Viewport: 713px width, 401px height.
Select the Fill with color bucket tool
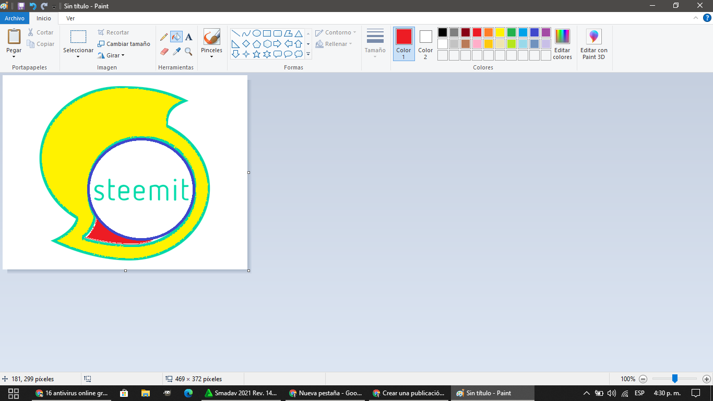(176, 37)
